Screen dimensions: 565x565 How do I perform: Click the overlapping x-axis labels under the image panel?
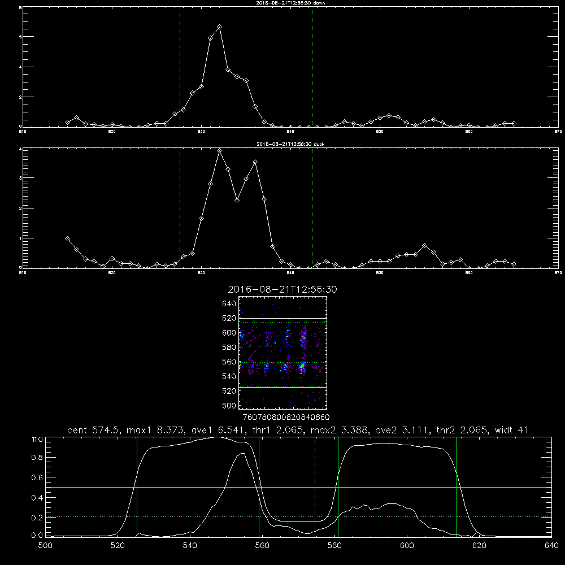click(x=286, y=417)
